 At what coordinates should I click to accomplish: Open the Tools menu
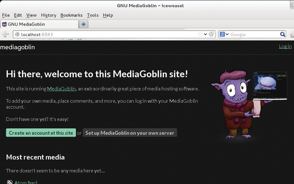[x=93, y=15]
